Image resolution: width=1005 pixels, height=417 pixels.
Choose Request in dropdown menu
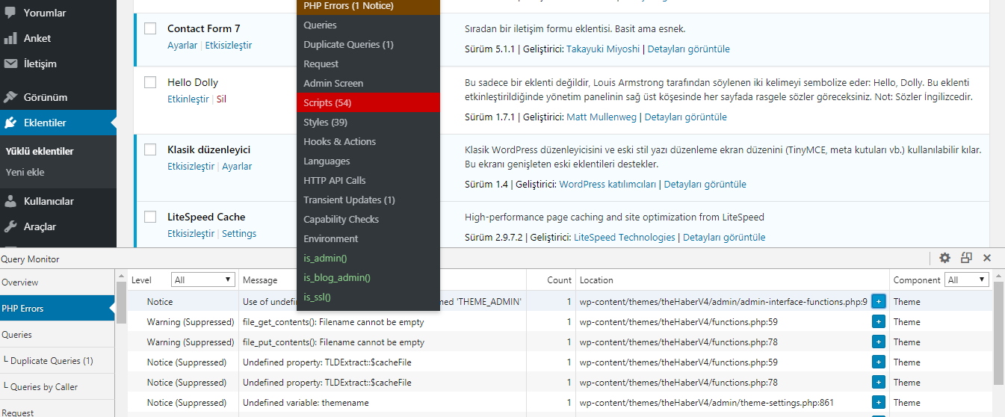(368, 64)
